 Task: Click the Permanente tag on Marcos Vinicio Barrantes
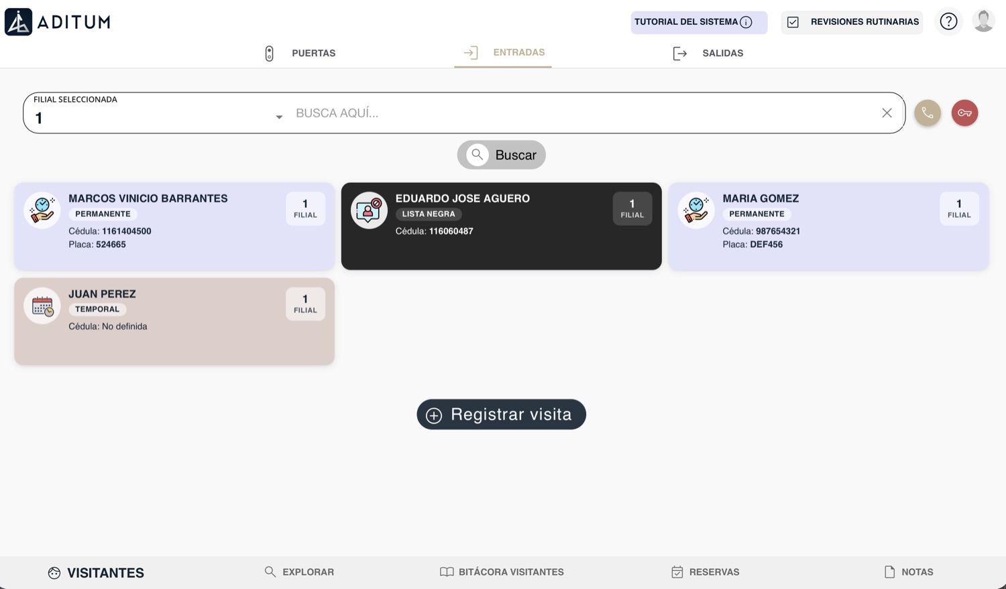(103, 214)
